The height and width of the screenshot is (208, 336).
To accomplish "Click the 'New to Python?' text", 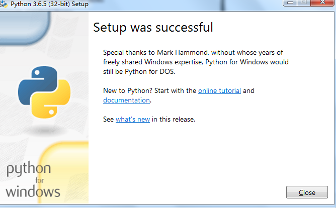I will click(128, 90).
